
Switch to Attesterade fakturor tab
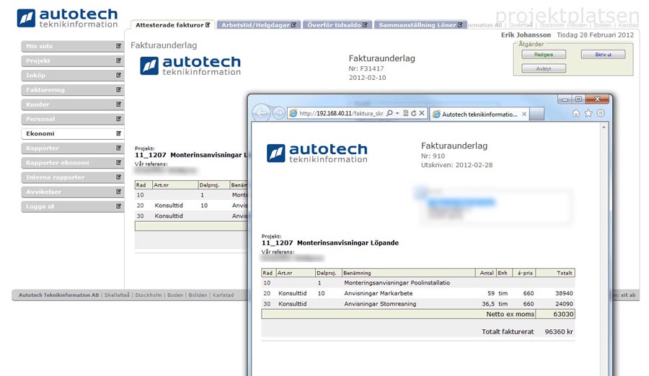[172, 24]
